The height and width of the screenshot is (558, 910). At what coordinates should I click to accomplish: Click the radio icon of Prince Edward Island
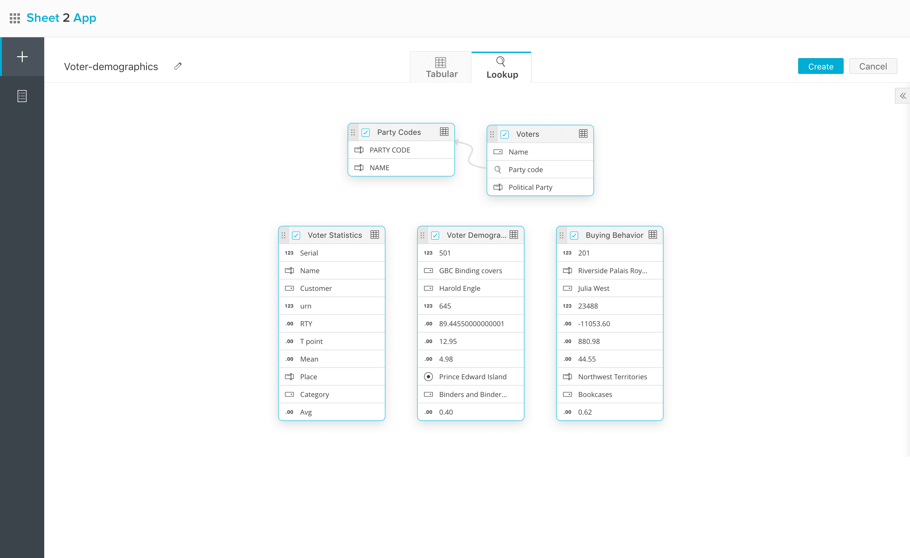[428, 377]
